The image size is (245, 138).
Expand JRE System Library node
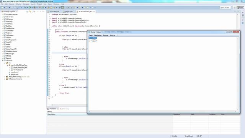[5, 77]
